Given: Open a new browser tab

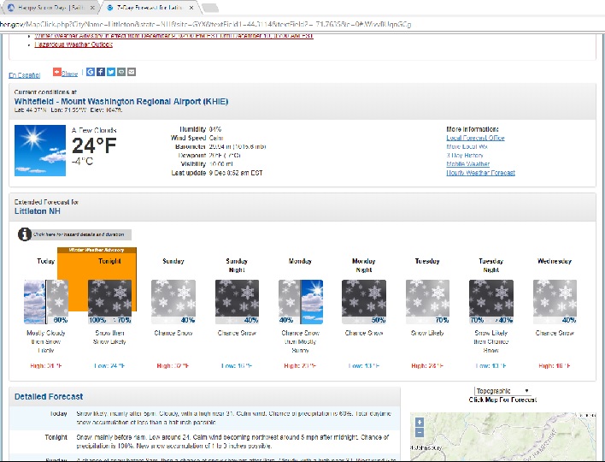Looking at the screenshot, I should point(210,8).
